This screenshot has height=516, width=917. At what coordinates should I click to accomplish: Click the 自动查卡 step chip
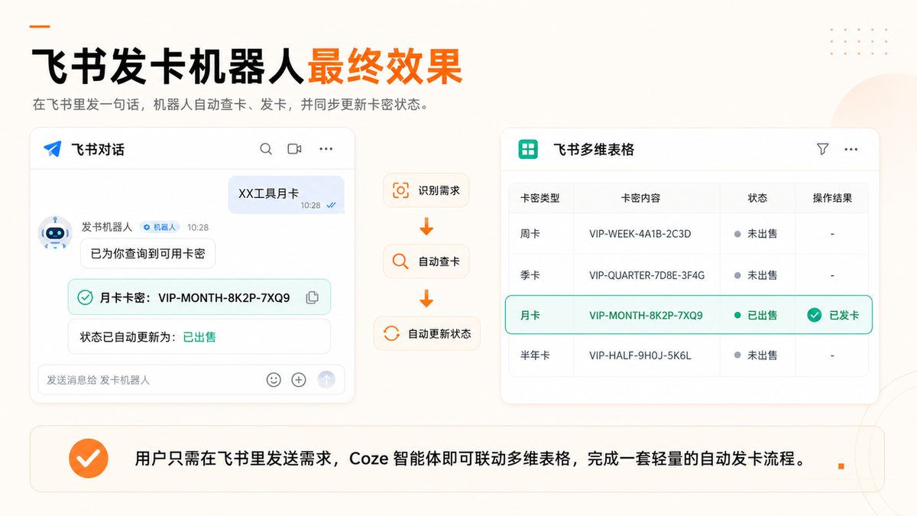click(x=426, y=261)
